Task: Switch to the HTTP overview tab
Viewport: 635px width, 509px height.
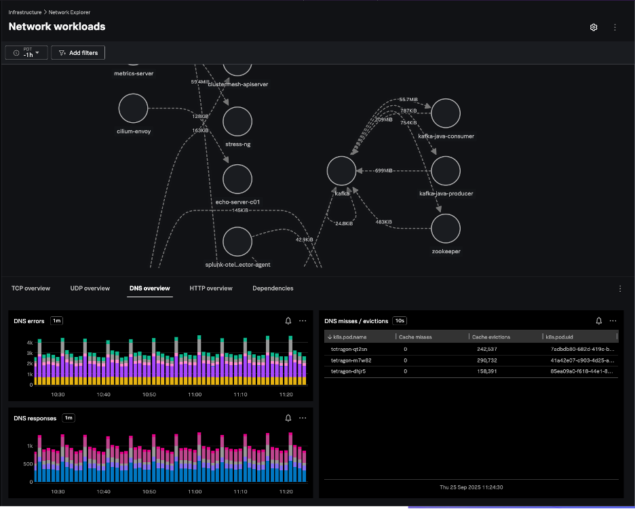Action: pyautogui.click(x=211, y=288)
